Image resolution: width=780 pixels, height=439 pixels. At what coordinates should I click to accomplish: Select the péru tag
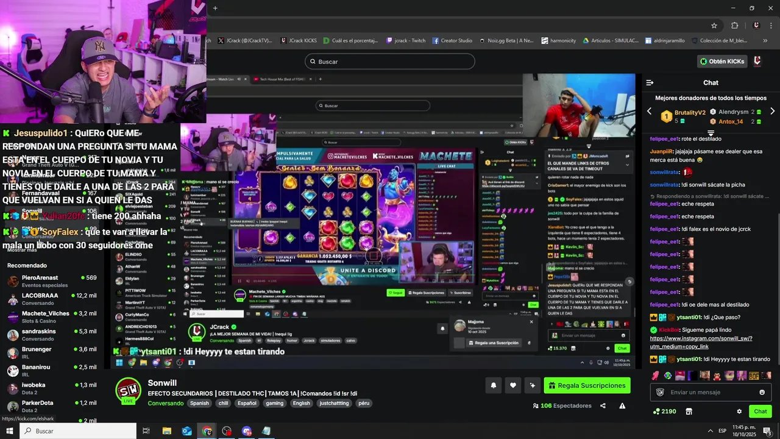pyautogui.click(x=364, y=403)
